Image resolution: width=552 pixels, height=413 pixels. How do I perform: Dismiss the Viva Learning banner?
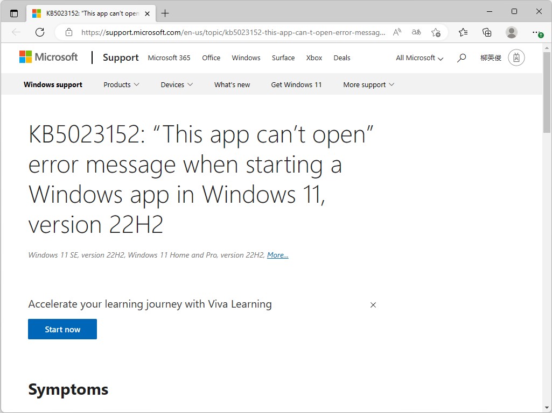373,305
